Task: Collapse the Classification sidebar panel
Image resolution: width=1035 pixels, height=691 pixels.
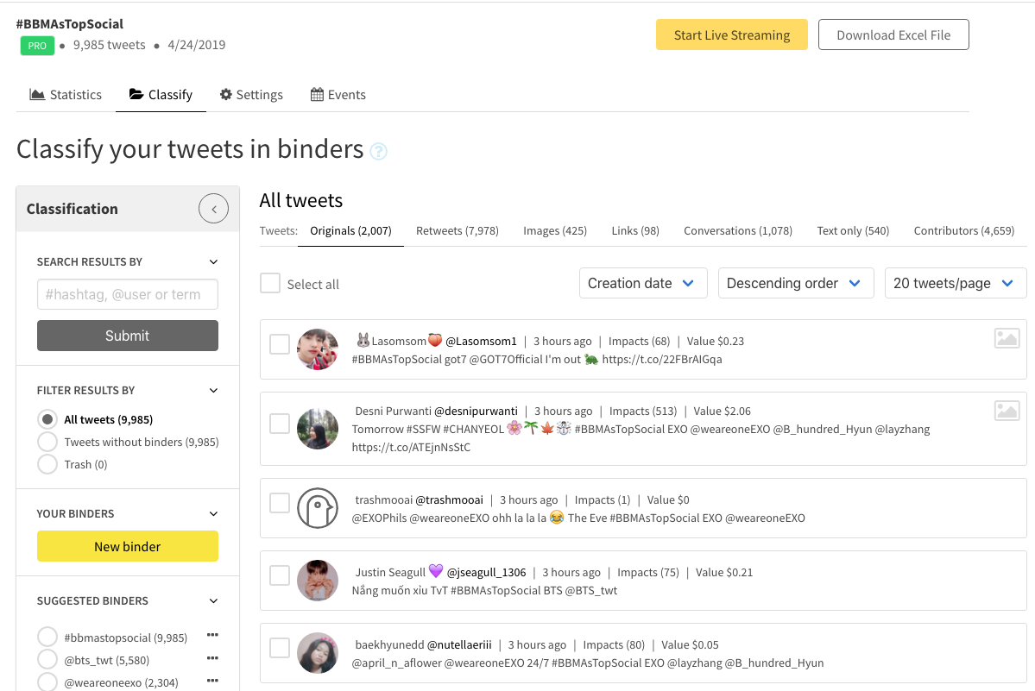Action: pyautogui.click(x=213, y=208)
